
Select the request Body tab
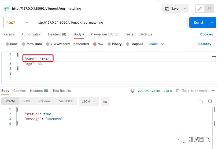point(79,34)
